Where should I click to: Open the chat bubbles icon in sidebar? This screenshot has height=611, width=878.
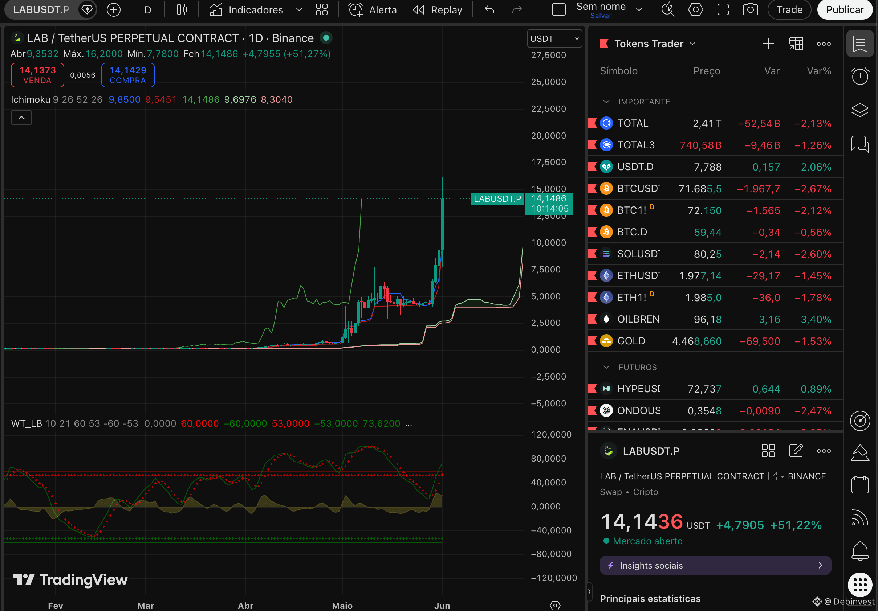click(860, 144)
